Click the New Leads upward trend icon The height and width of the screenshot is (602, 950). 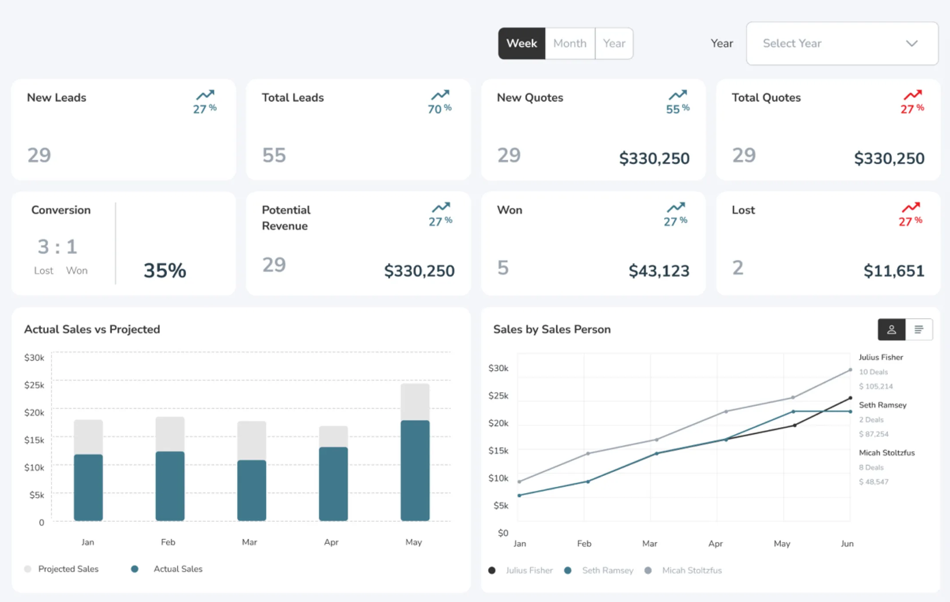[205, 95]
